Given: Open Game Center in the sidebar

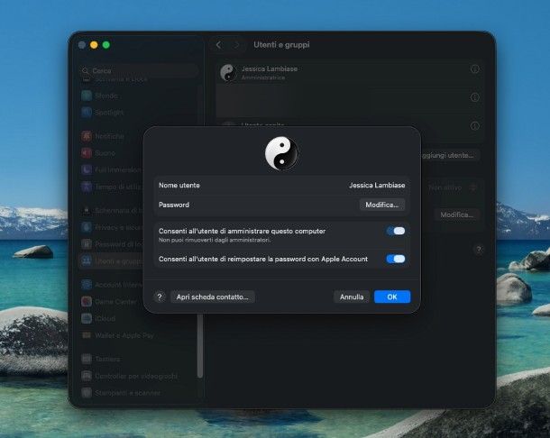Looking at the screenshot, I should click(x=109, y=302).
